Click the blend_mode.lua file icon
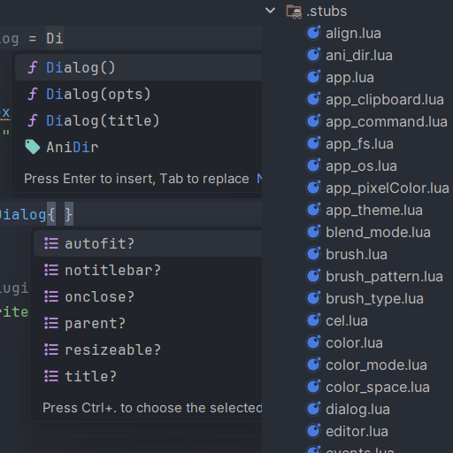The height and width of the screenshot is (453, 453). coord(313,232)
